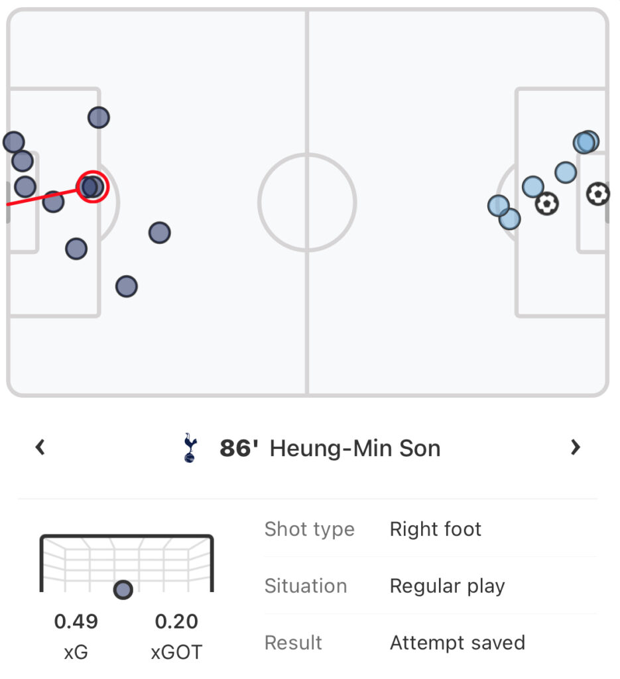620x679 pixels.
Task: Select the dark shot marker nearest halfway line
Action: click(159, 233)
